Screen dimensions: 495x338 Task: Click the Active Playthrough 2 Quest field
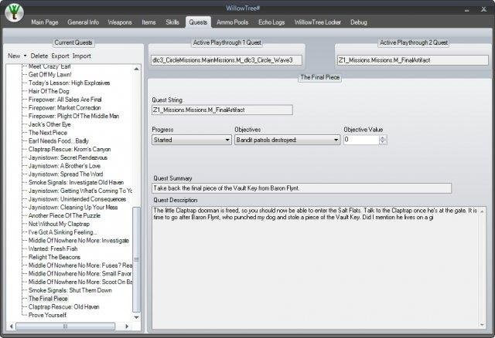[412, 60]
